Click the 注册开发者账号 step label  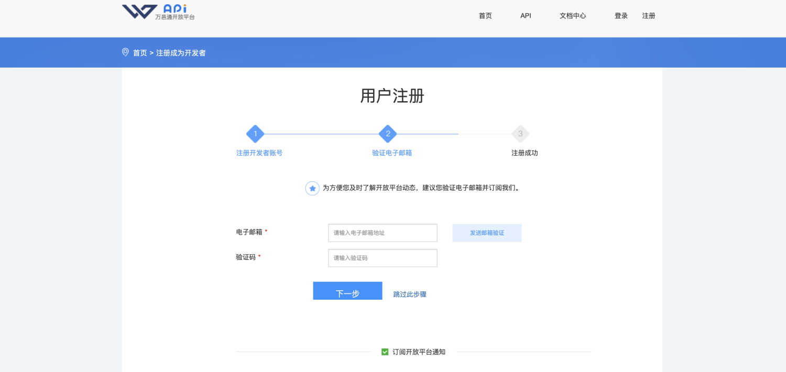pyautogui.click(x=259, y=153)
